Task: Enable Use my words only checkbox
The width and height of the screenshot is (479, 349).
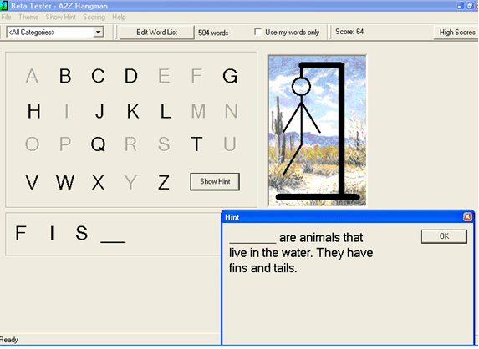Action: 257,32
